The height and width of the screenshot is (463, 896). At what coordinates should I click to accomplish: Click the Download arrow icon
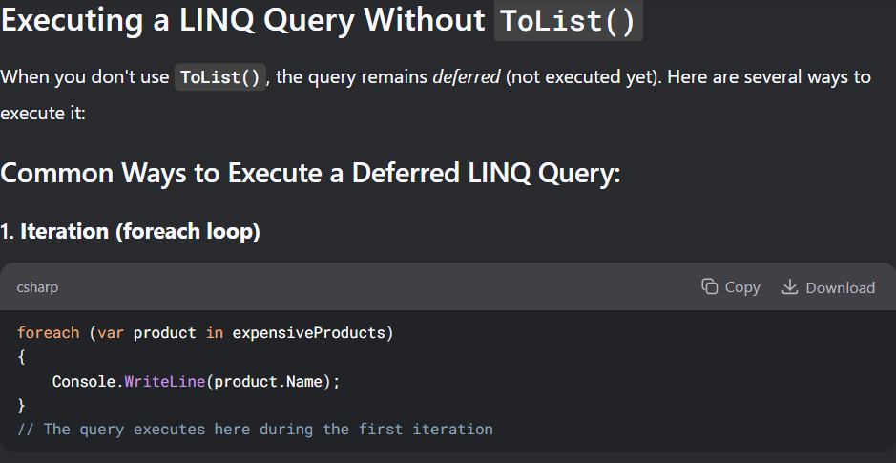[790, 286]
